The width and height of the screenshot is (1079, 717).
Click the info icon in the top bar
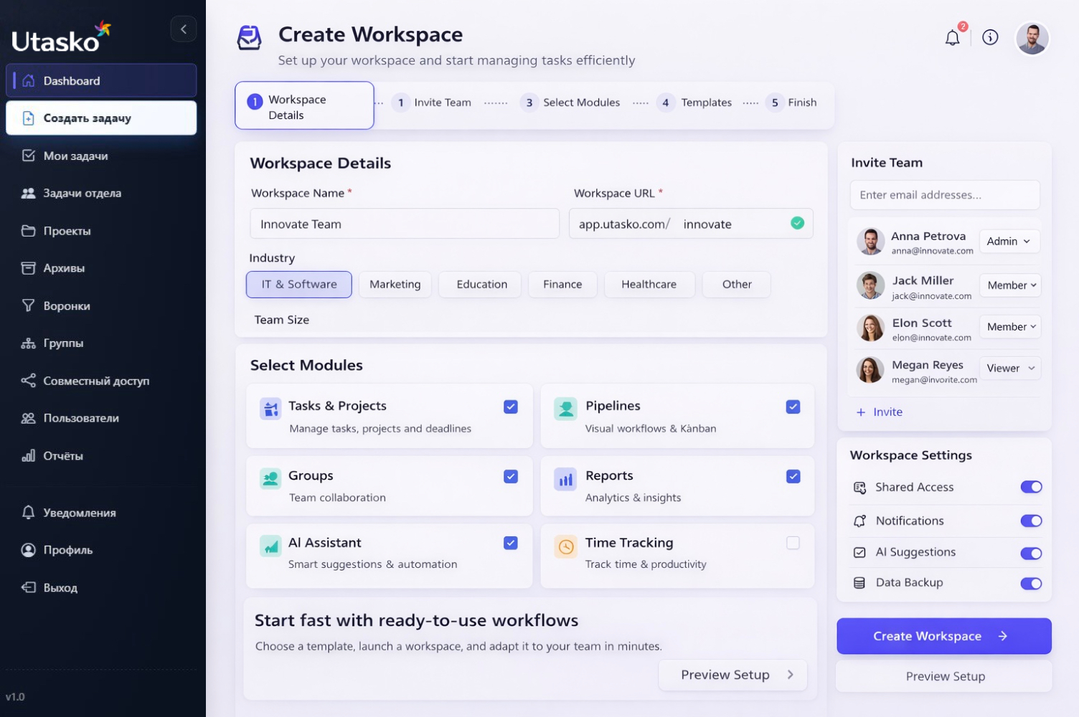991,37
